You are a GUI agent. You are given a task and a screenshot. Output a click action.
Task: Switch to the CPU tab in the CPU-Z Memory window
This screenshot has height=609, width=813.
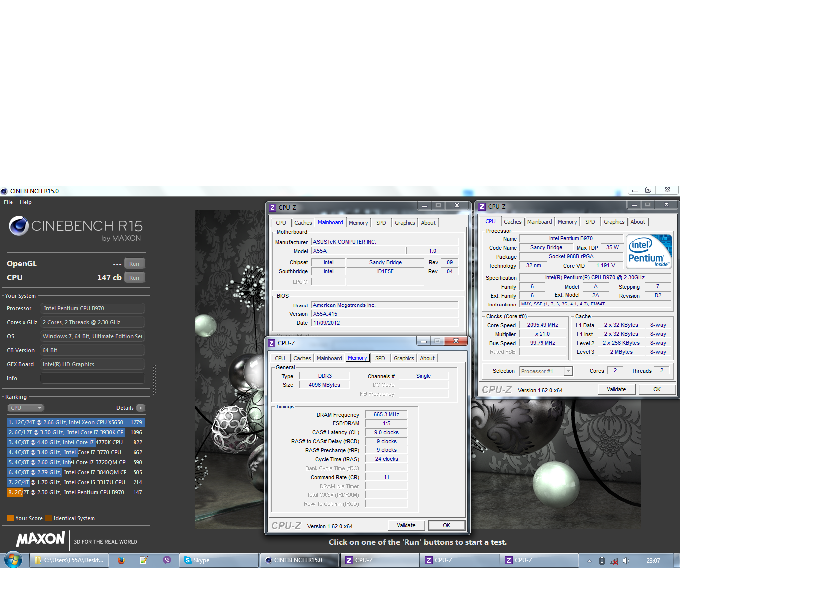280,358
